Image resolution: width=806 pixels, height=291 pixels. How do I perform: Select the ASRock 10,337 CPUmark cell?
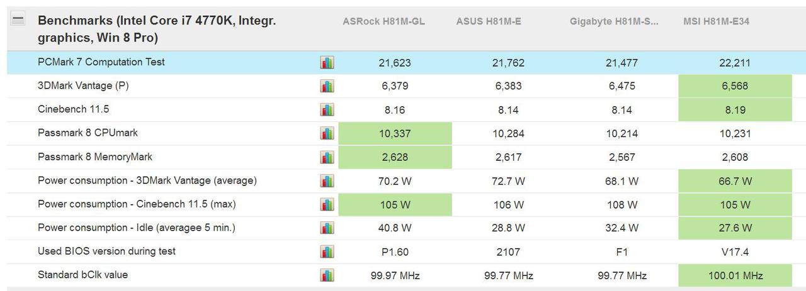[x=395, y=133]
